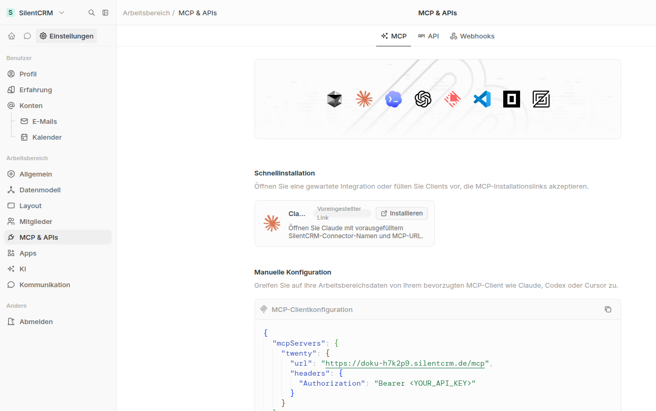Click the "mcpServers" key in code
656x411 pixels.
[299, 344]
